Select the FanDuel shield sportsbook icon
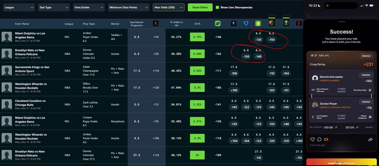The height and width of the screenshot is (166, 379). [x=246, y=23]
